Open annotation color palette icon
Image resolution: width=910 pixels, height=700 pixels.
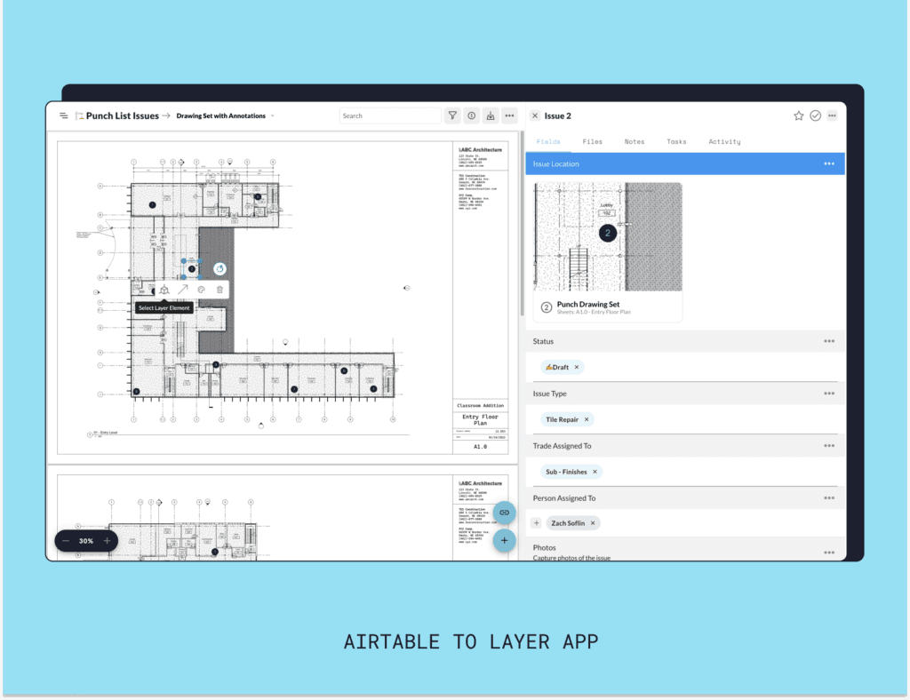tap(202, 290)
